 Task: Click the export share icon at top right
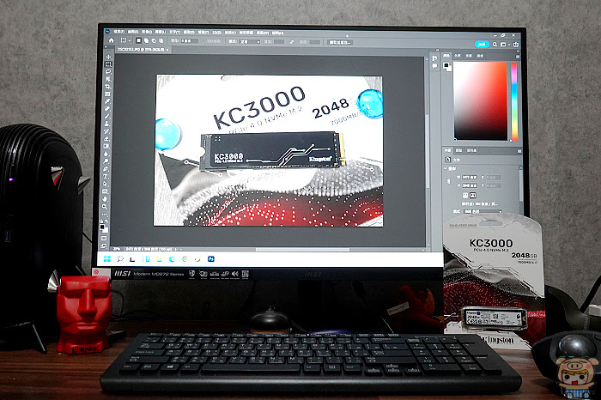click(x=515, y=45)
